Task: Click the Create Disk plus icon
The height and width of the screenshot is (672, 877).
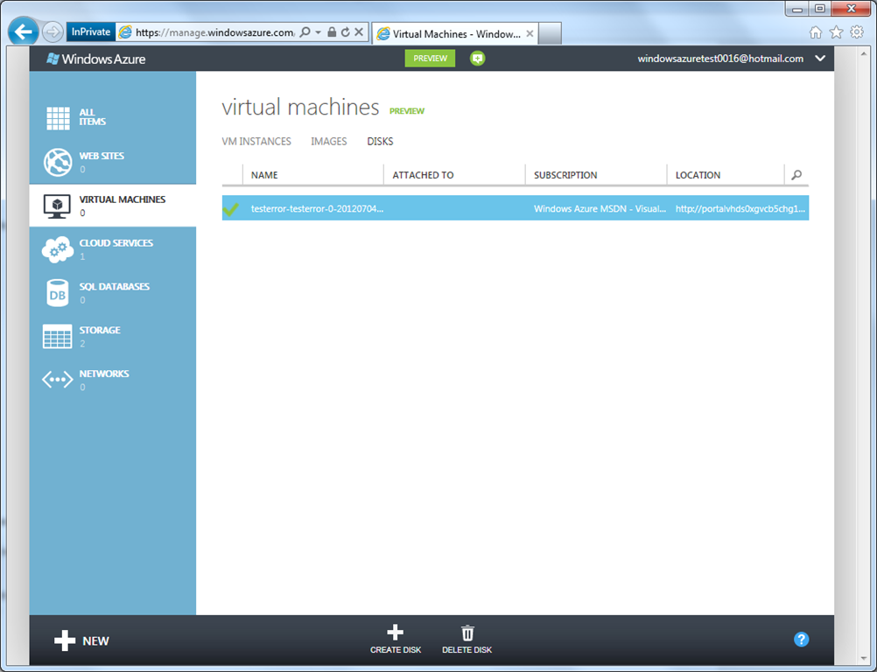Action: pyautogui.click(x=395, y=633)
